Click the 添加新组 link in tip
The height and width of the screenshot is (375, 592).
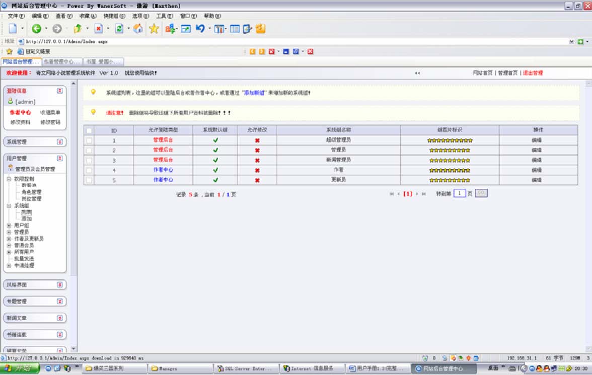pos(254,93)
